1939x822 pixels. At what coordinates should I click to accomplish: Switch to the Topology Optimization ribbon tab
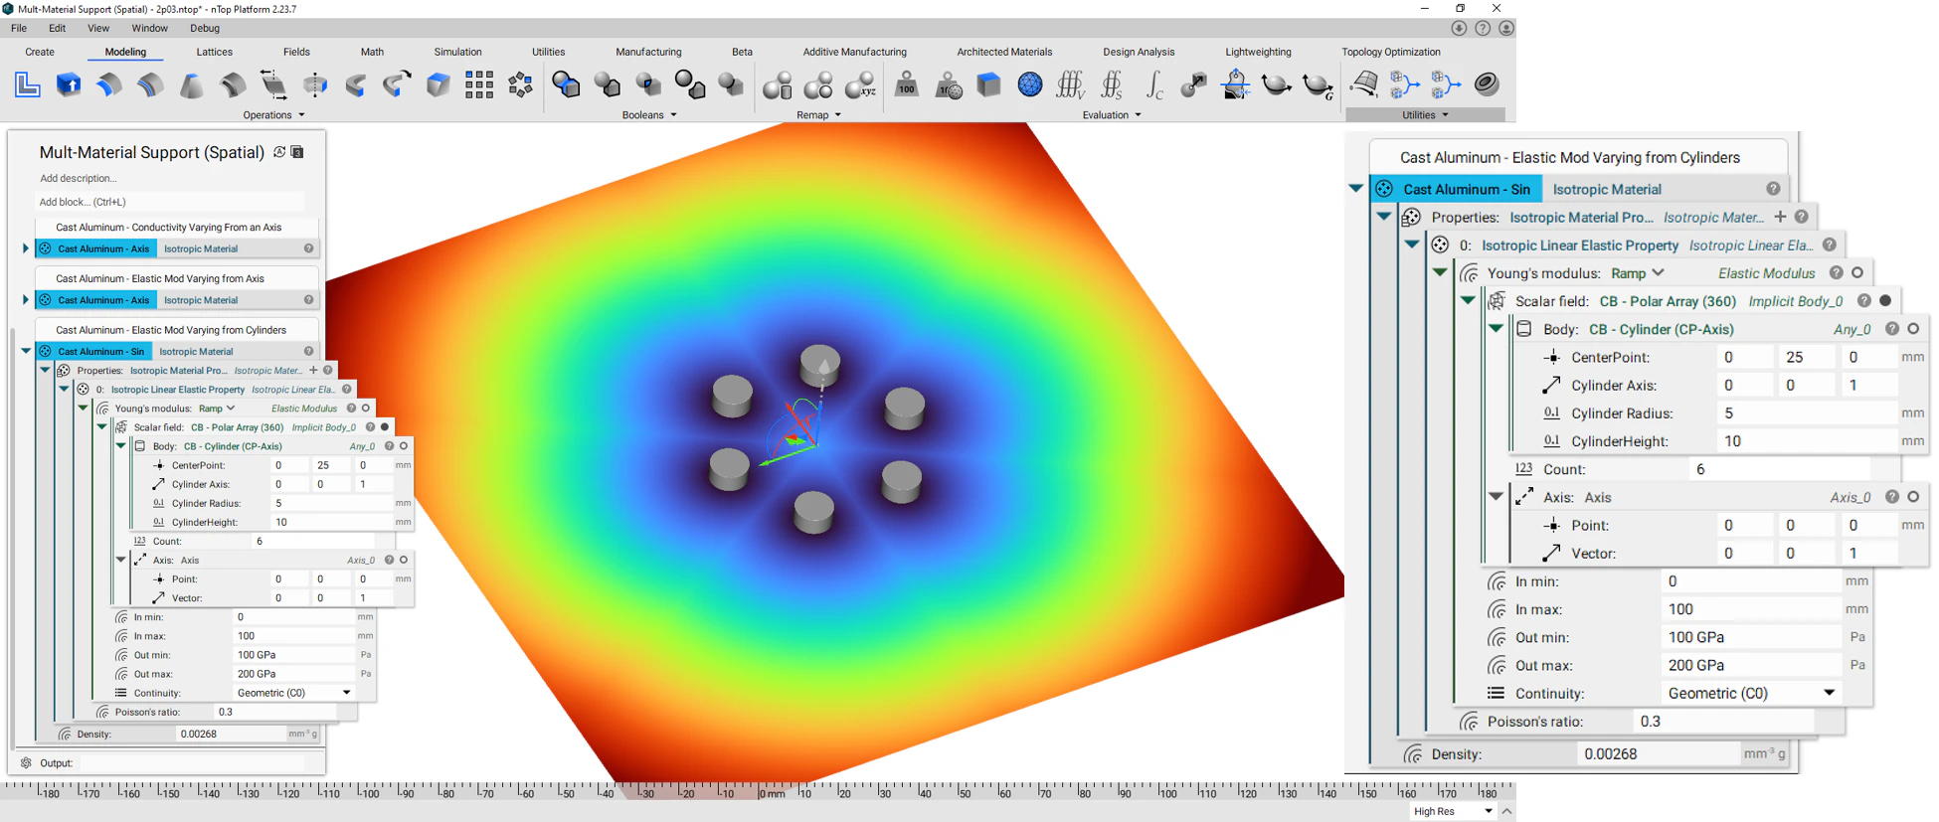tap(1391, 52)
